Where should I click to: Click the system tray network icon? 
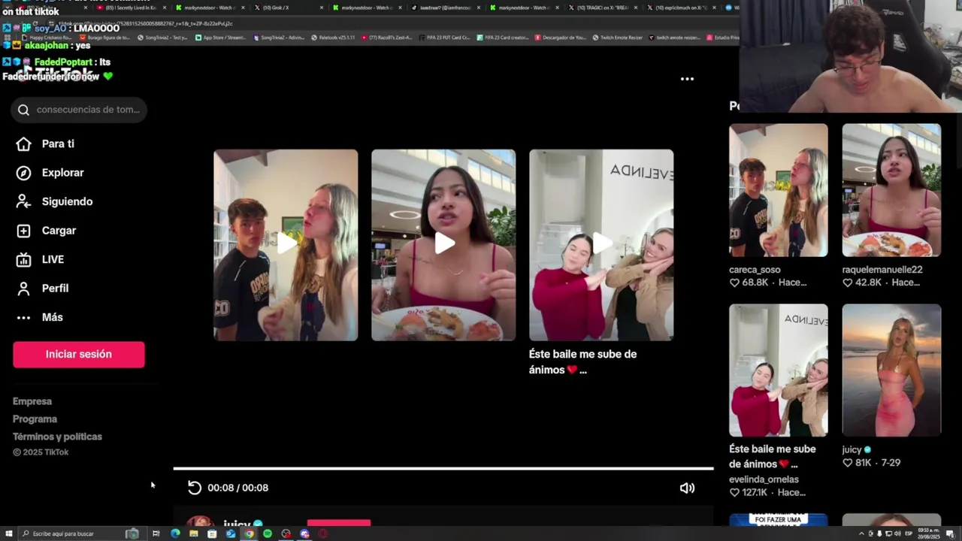point(888,533)
